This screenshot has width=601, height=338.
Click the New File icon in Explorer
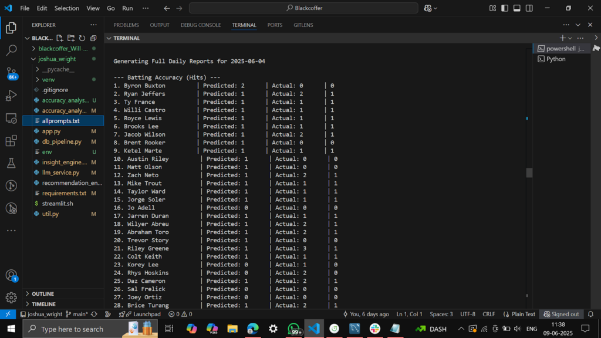pos(60,38)
